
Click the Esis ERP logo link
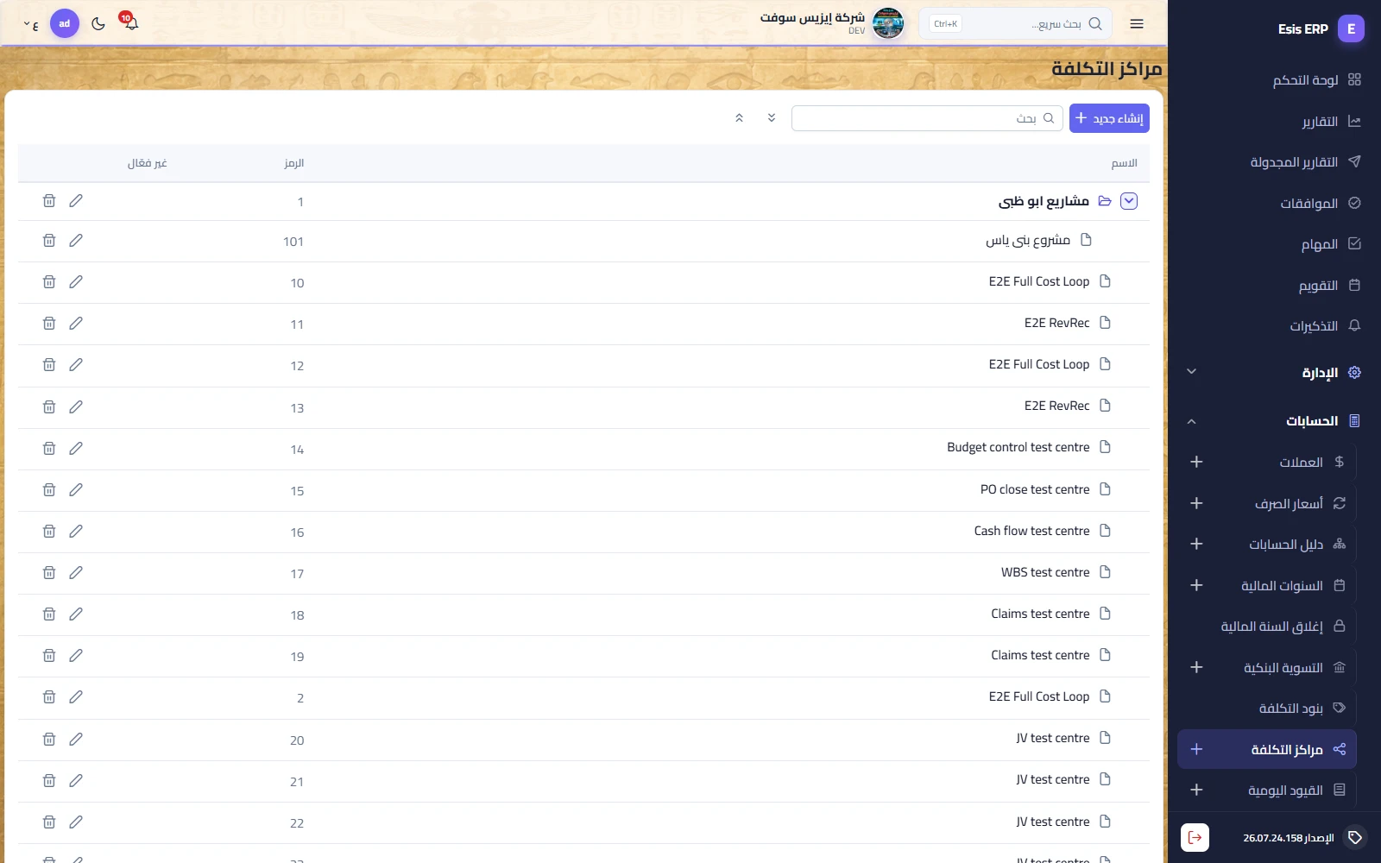coord(1321,28)
